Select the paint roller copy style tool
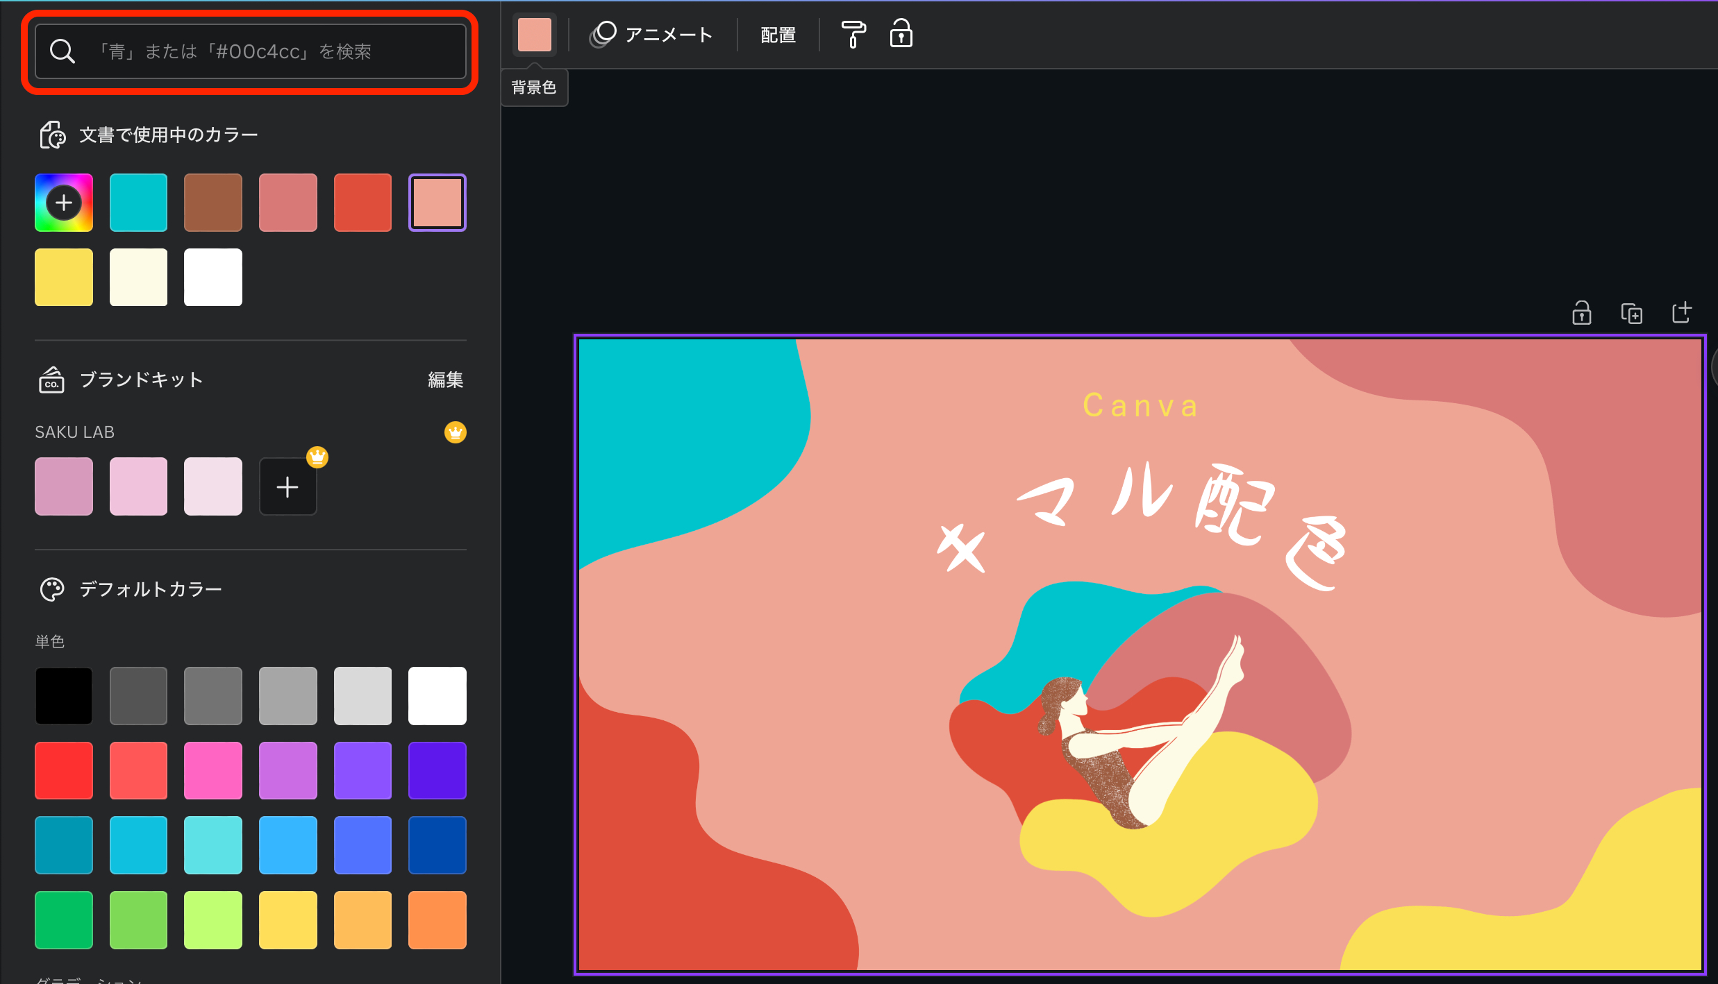 pos(853,34)
